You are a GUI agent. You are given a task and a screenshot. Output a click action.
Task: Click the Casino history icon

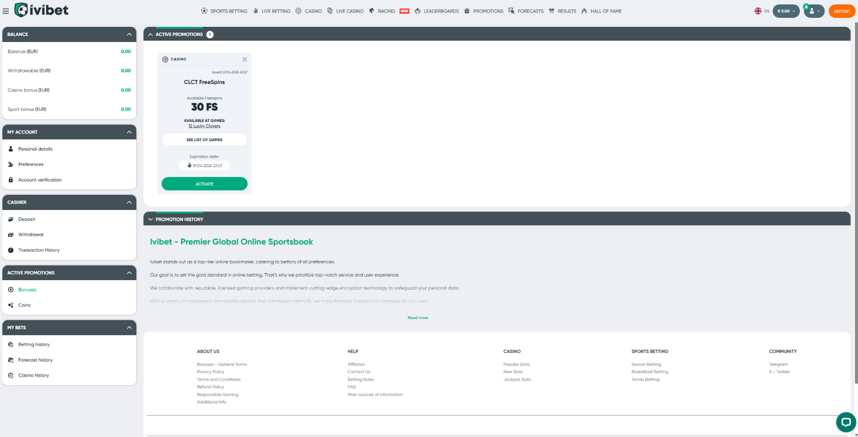[11, 376]
